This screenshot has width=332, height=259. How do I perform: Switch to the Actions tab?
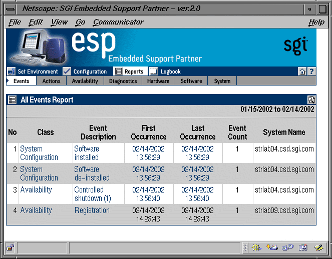pos(51,81)
